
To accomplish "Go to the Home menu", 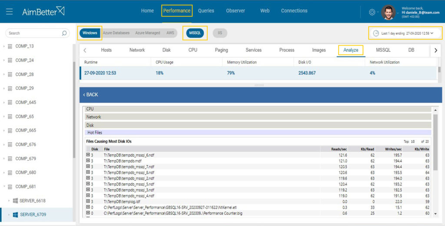I will (x=147, y=11).
